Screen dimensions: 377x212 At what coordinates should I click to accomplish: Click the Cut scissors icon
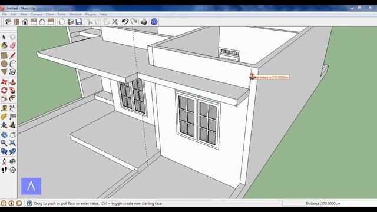(x=89, y=22)
